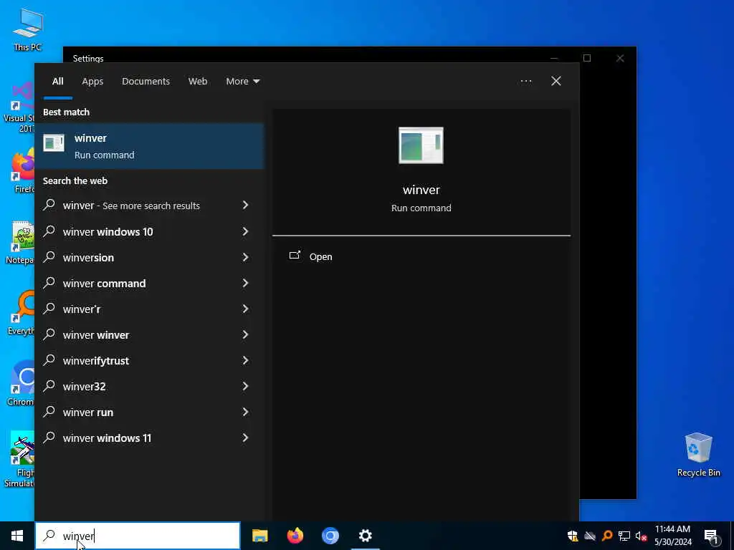
Task: Select 'winver winver' web suggestion
Action: click(x=95, y=335)
